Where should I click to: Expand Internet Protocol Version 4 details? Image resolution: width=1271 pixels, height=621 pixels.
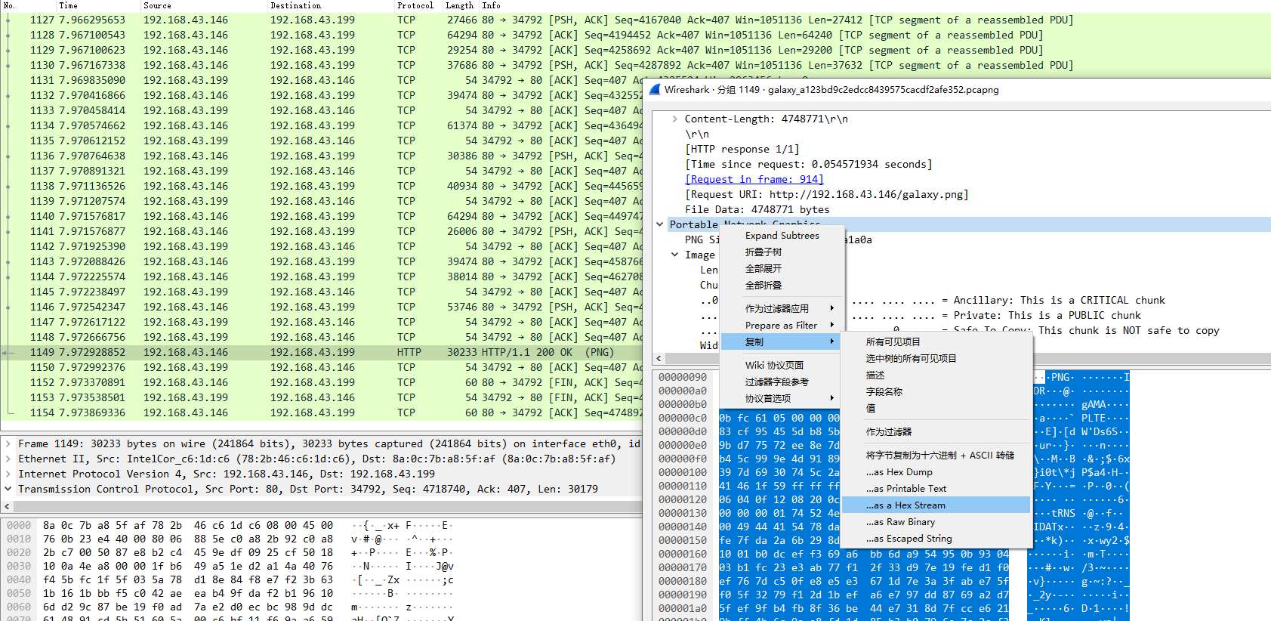tap(8, 474)
